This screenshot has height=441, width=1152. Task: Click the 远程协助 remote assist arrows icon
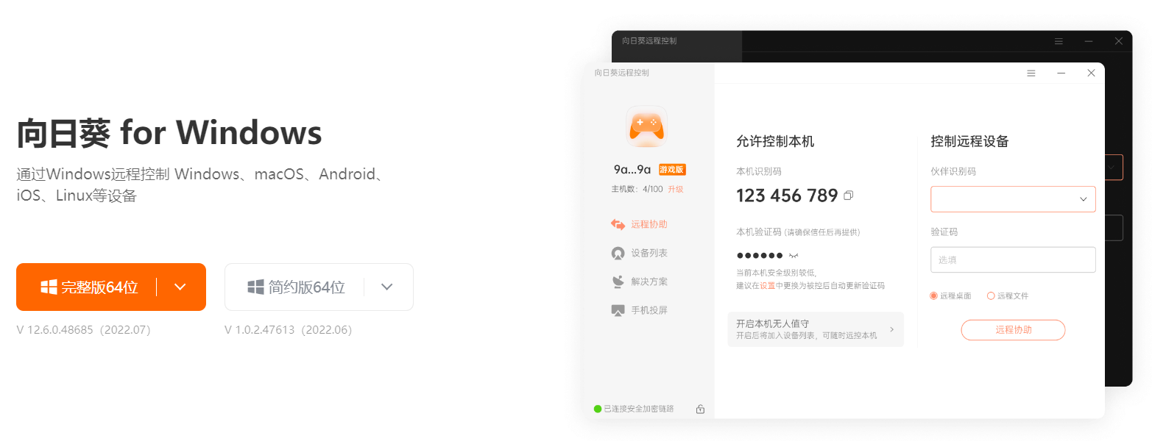tap(618, 224)
